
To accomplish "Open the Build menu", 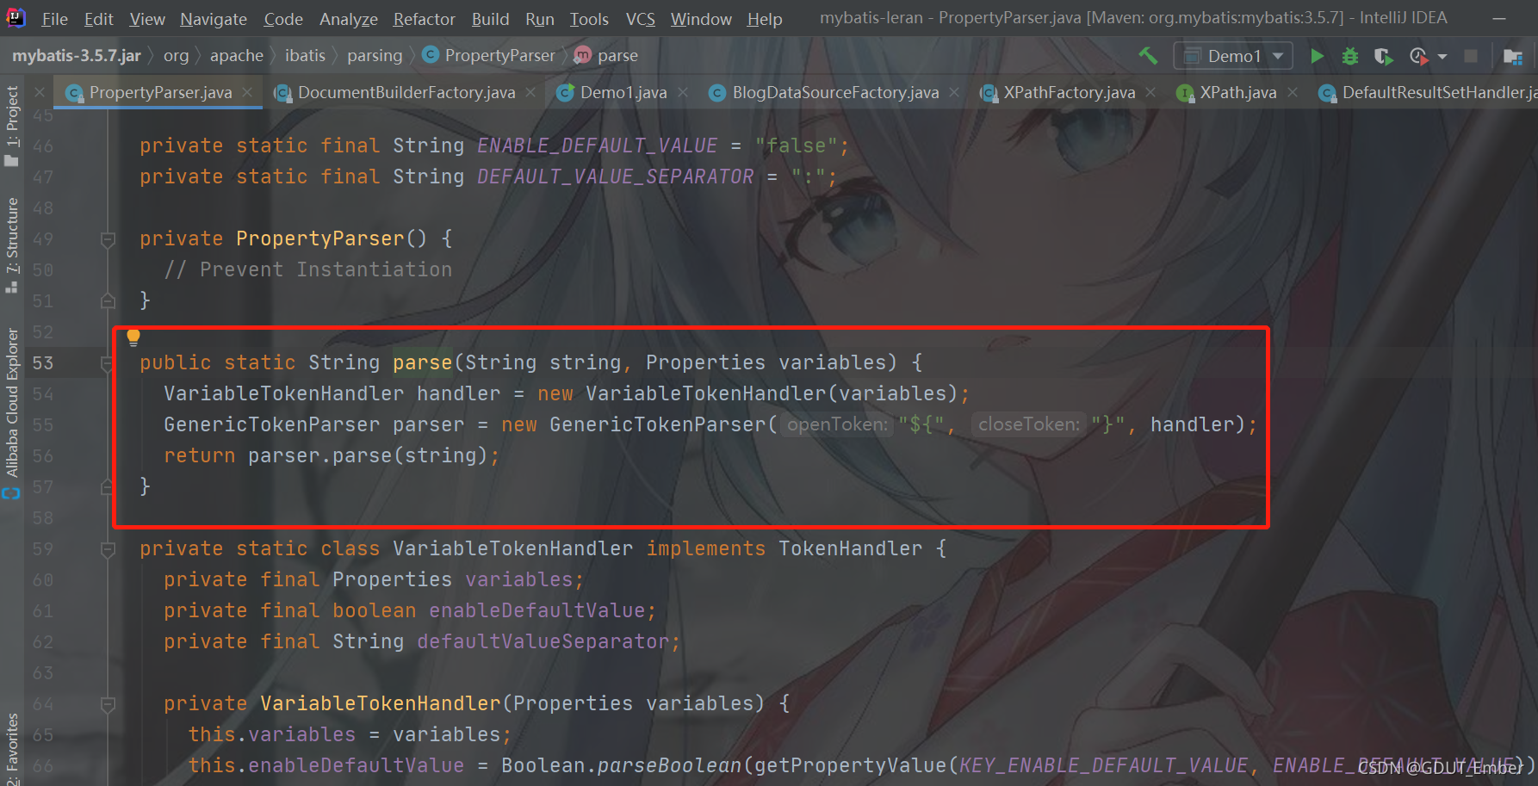I will (x=490, y=19).
